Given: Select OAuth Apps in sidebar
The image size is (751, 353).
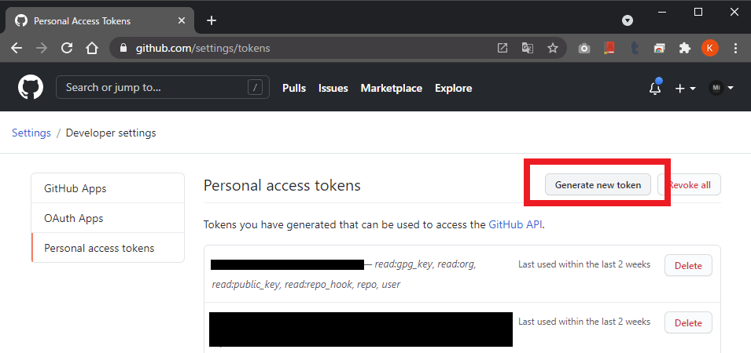Looking at the screenshot, I should (x=108, y=218).
